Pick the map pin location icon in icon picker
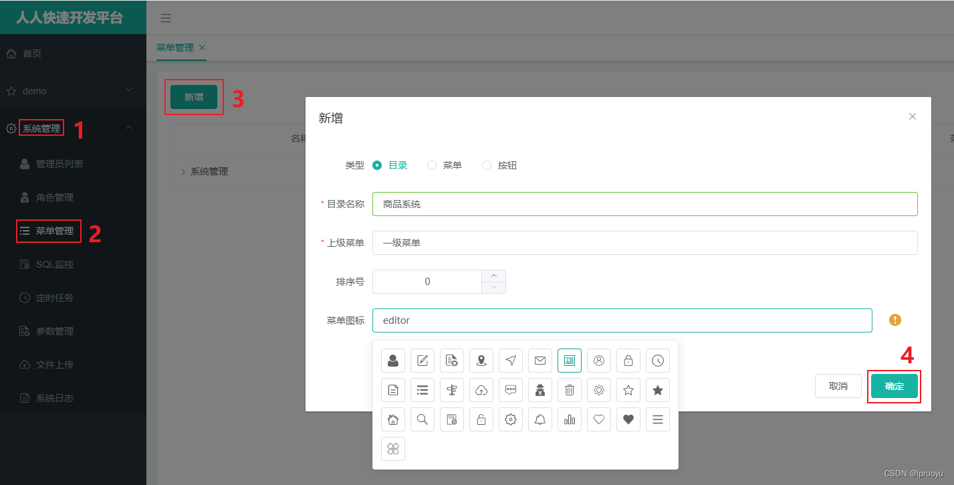Image resolution: width=954 pixels, height=485 pixels. pyautogui.click(x=481, y=361)
